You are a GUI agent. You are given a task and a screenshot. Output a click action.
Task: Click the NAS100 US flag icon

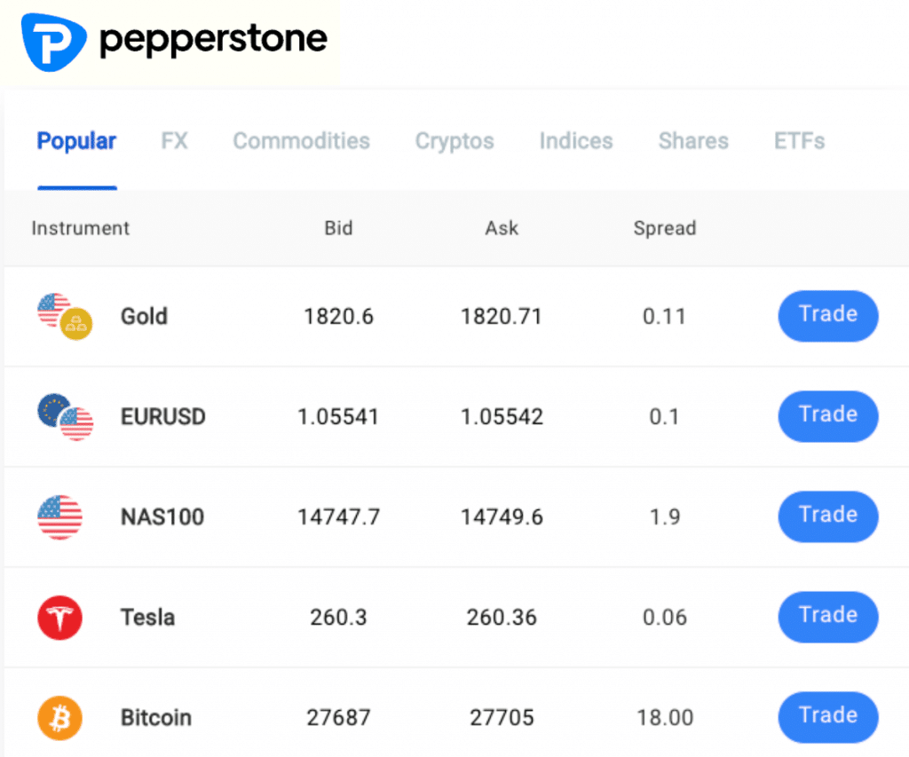59,517
